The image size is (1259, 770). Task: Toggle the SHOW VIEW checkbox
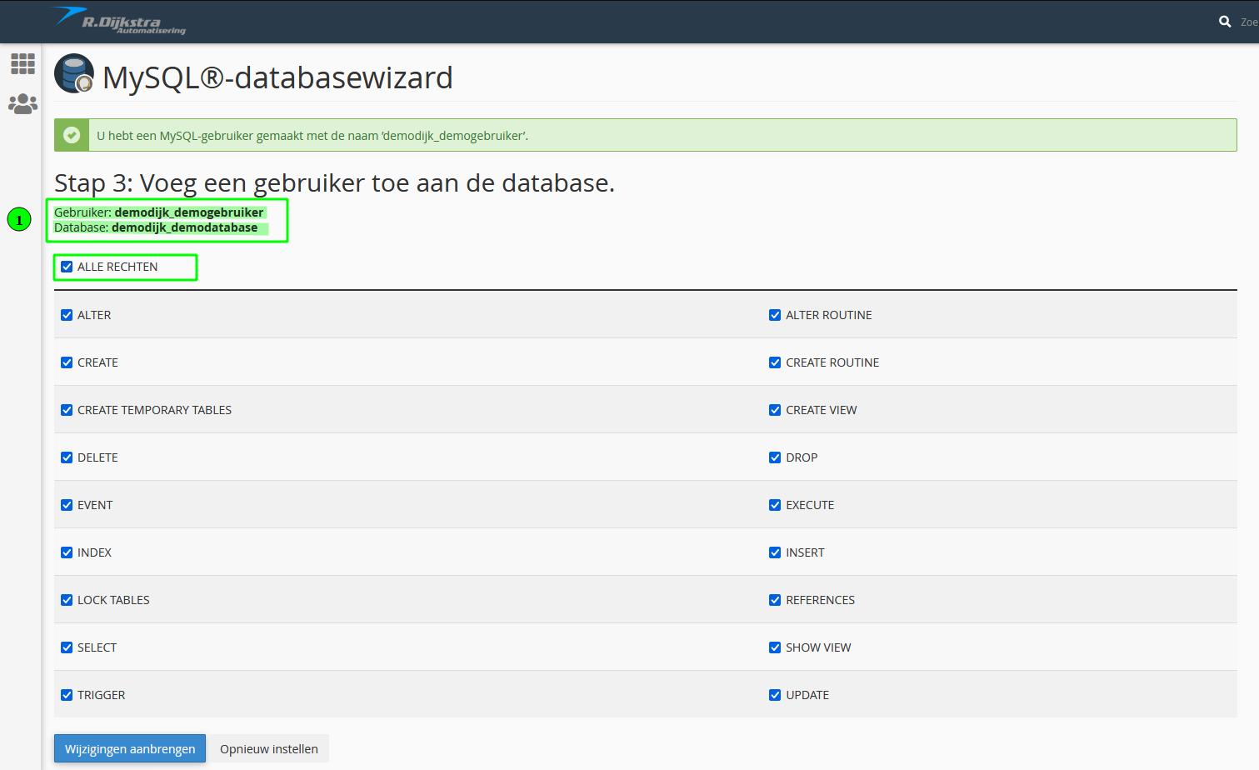pyautogui.click(x=775, y=647)
